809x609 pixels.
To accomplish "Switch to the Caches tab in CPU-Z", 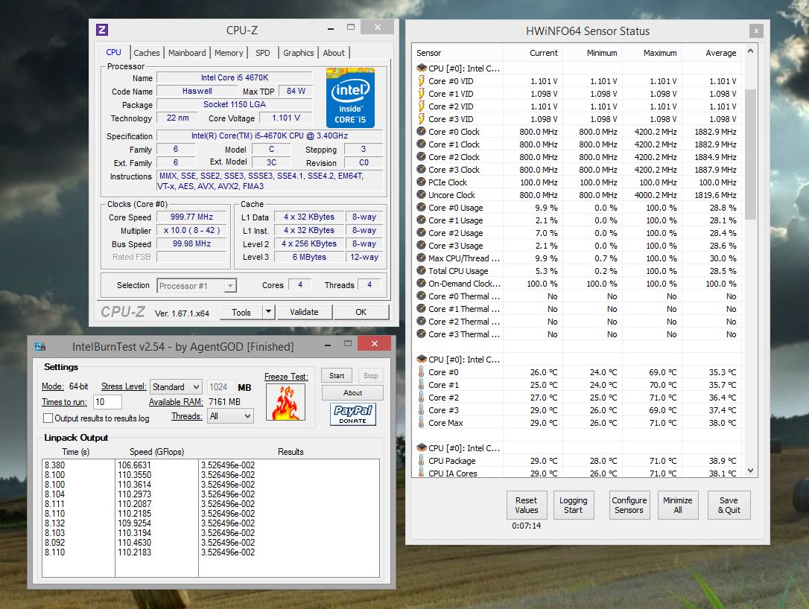I will point(147,53).
